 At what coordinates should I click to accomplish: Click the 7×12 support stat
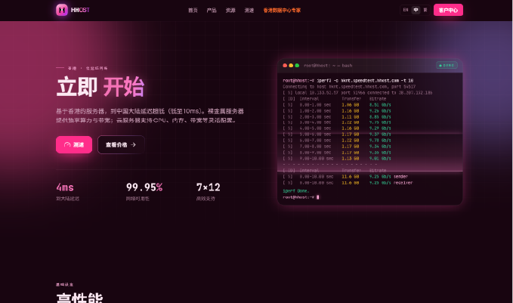208,187
